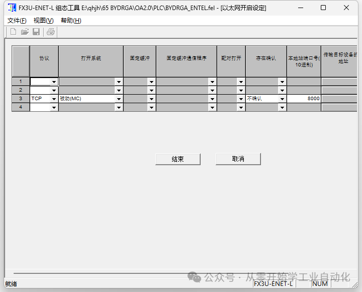Screen dimensions: 362x292
Task: Click the Open folder toolbar icon
Action: (x=25, y=32)
